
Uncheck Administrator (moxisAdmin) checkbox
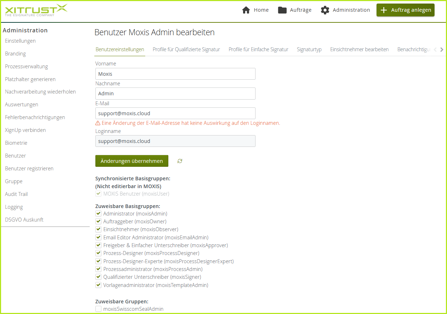point(99,214)
